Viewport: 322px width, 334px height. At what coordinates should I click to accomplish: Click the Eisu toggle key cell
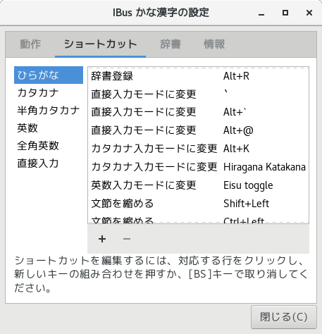point(248,185)
